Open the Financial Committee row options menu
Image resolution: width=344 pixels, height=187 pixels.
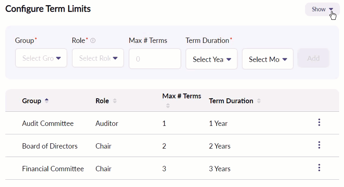tap(319, 168)
